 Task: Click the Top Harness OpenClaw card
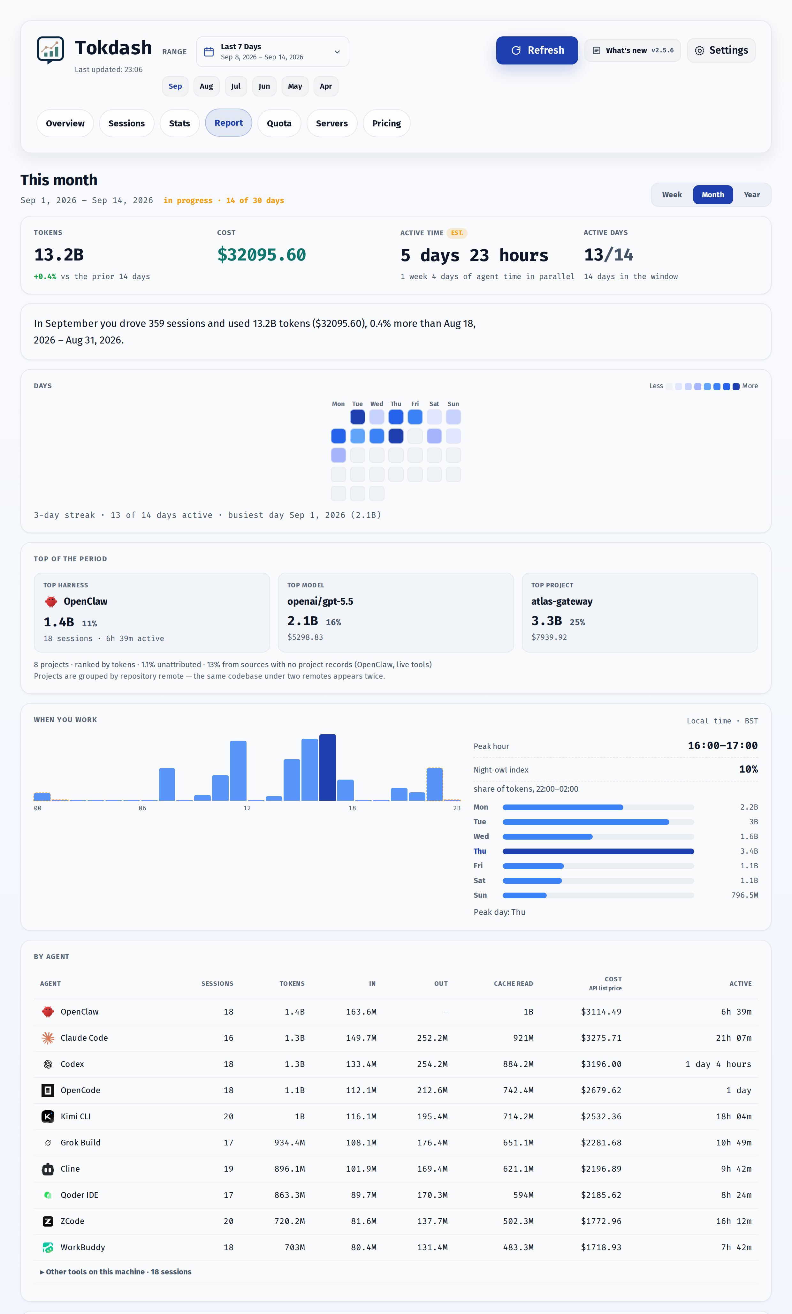click(x=152, y=613)
